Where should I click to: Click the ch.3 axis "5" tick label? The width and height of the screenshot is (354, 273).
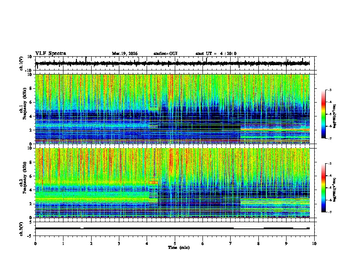click(31, 222)
